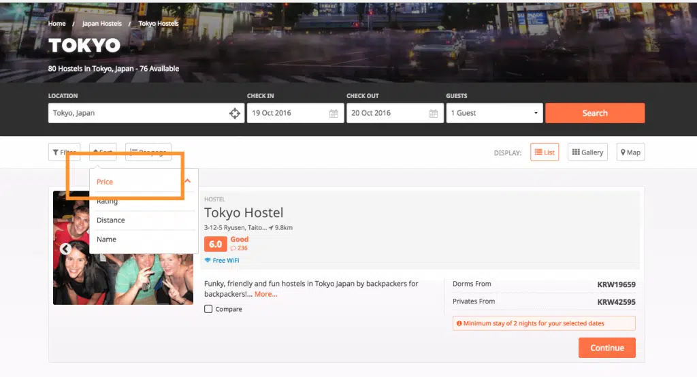The width and height of the screenshot is (697, 377).
Task: Switch to Gallery display view
Action: pyautogui.click(x=587, y=152)
